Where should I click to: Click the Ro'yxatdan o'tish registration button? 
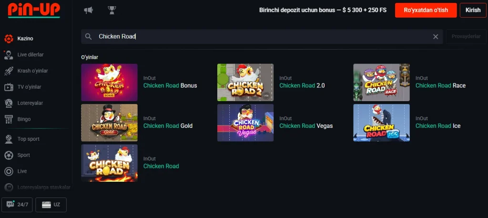pyautogui.click(x=426, y=10)
